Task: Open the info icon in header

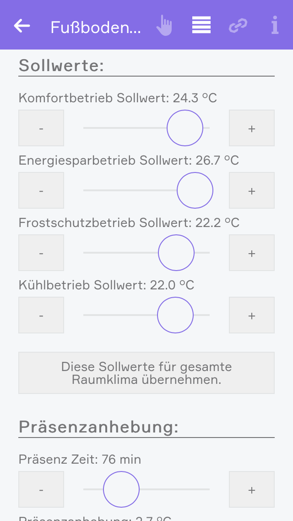Action: pyautogui.click(x=275, y=26)
